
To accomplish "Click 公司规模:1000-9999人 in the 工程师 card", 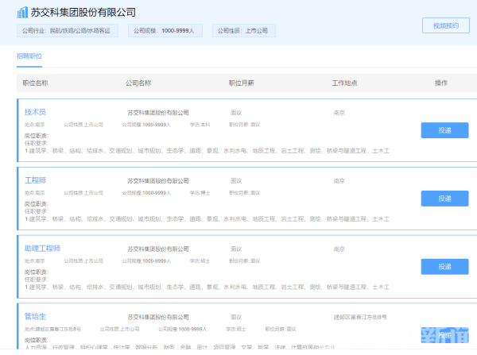I will [146, 193].
